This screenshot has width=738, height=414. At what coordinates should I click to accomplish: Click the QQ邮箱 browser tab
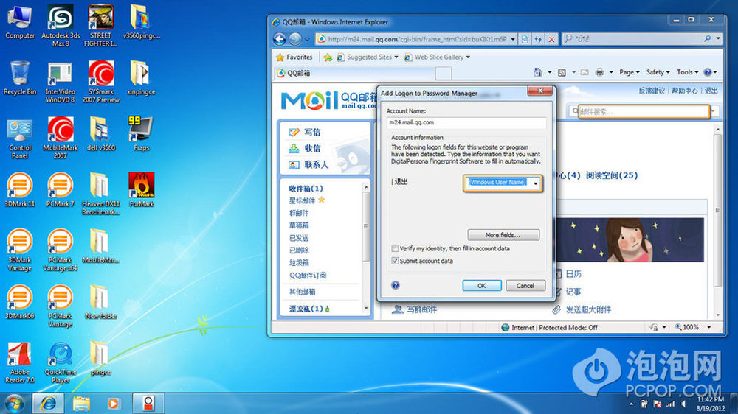pyautogui.click(x=354, y=73)
